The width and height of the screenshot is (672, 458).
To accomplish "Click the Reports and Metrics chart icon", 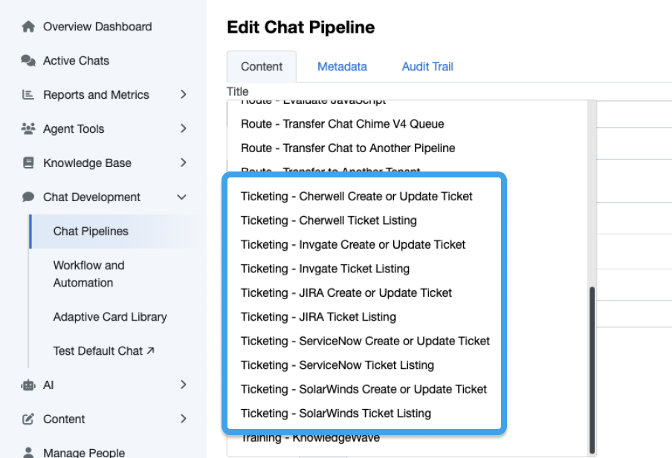I will [x=28, y=95].
